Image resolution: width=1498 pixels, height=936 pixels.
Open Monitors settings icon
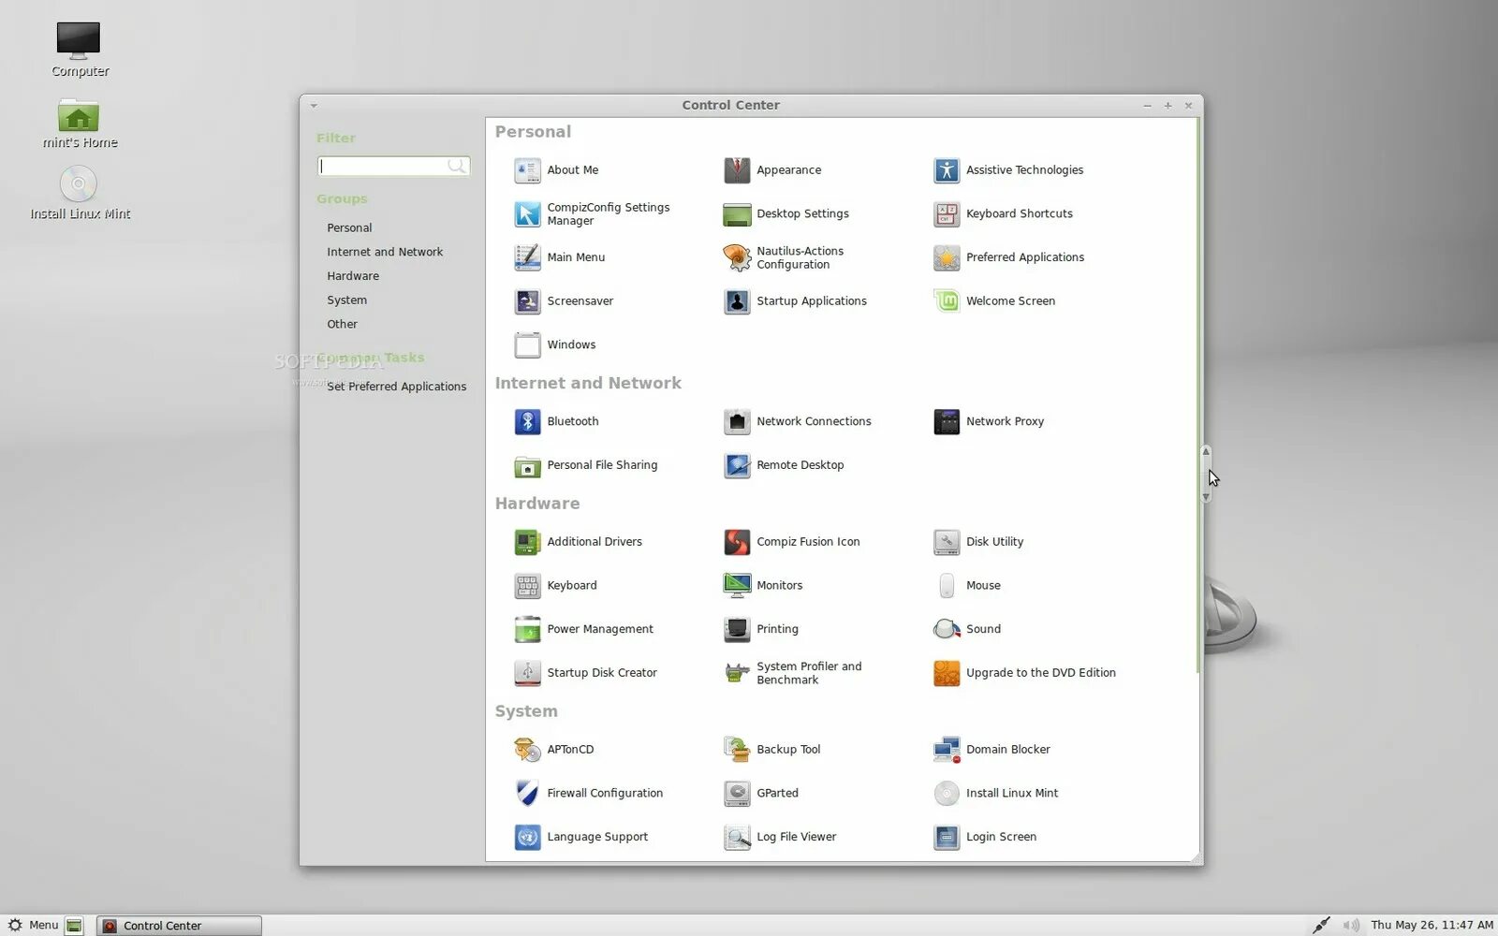tap(737, 586)
